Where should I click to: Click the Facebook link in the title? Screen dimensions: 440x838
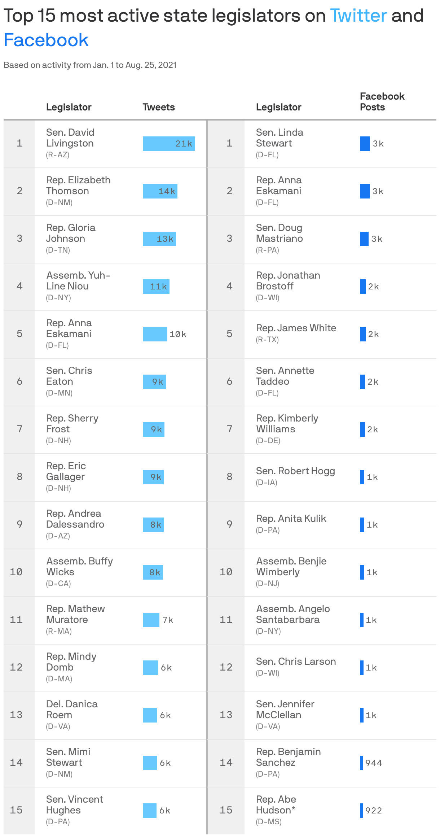[46, 40]
